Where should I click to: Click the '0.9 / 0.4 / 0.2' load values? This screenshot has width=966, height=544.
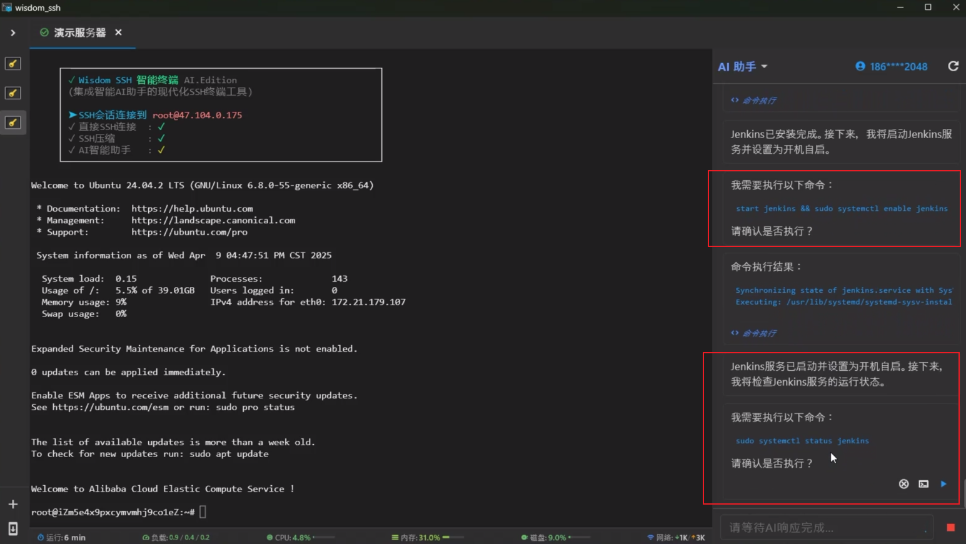point(189,538)
